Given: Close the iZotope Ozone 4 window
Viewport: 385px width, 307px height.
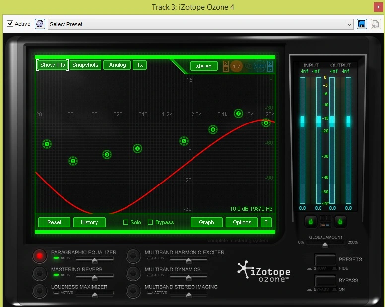Looking at the screenshot, I should click(x=378, y=7).
